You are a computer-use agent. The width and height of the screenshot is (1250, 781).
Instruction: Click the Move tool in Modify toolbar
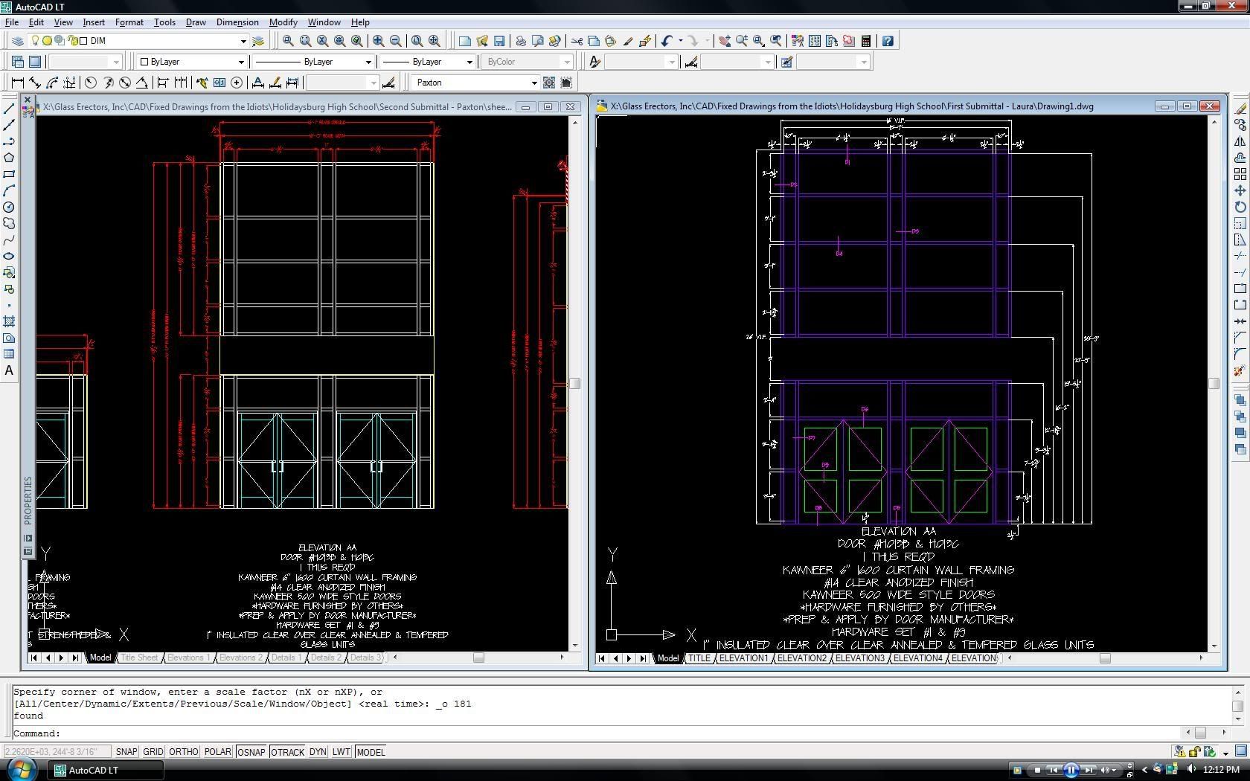point(1240,190)
